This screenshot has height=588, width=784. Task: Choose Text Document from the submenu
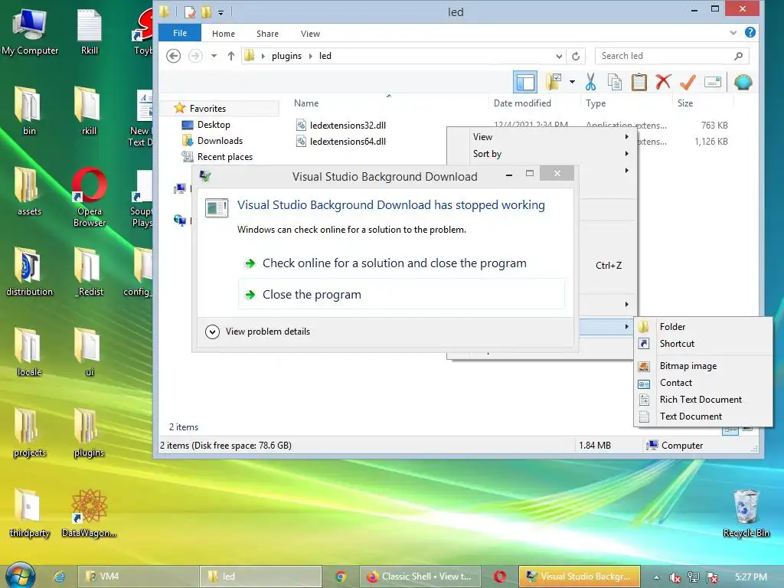tap(703, 416)
